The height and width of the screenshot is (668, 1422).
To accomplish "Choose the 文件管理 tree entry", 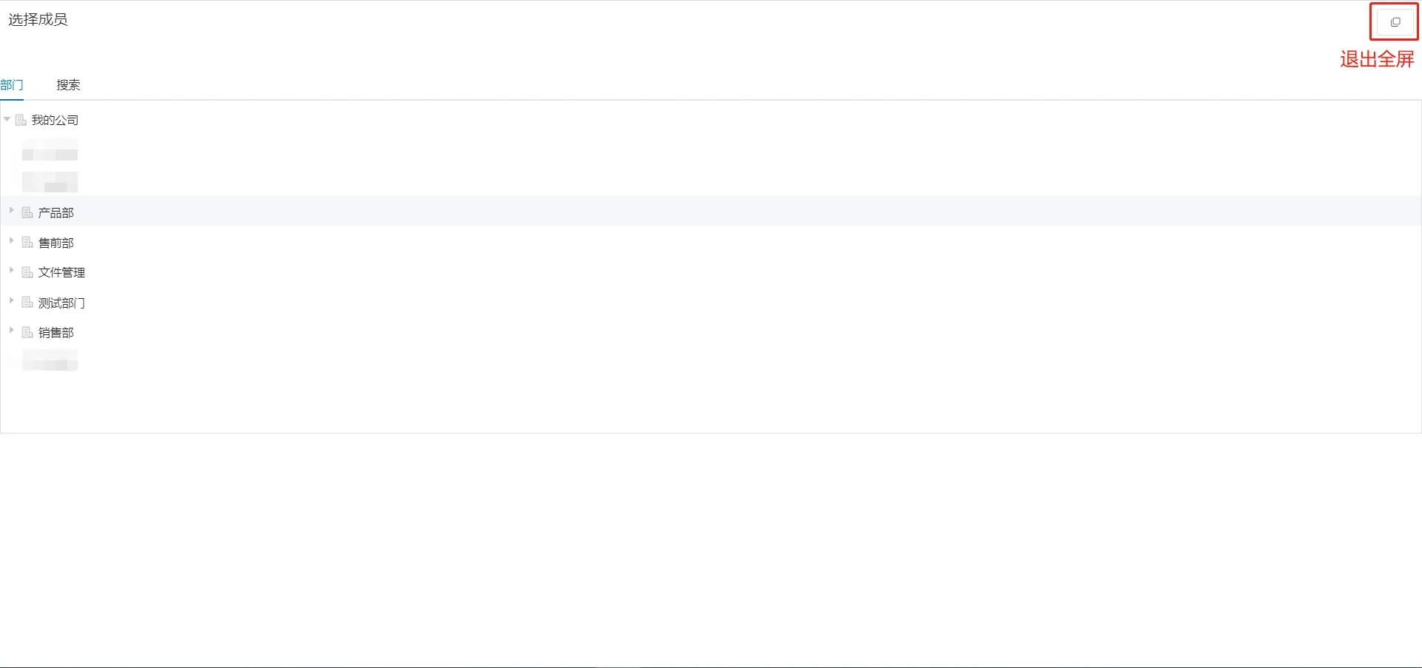I will [x=61, y=273].
